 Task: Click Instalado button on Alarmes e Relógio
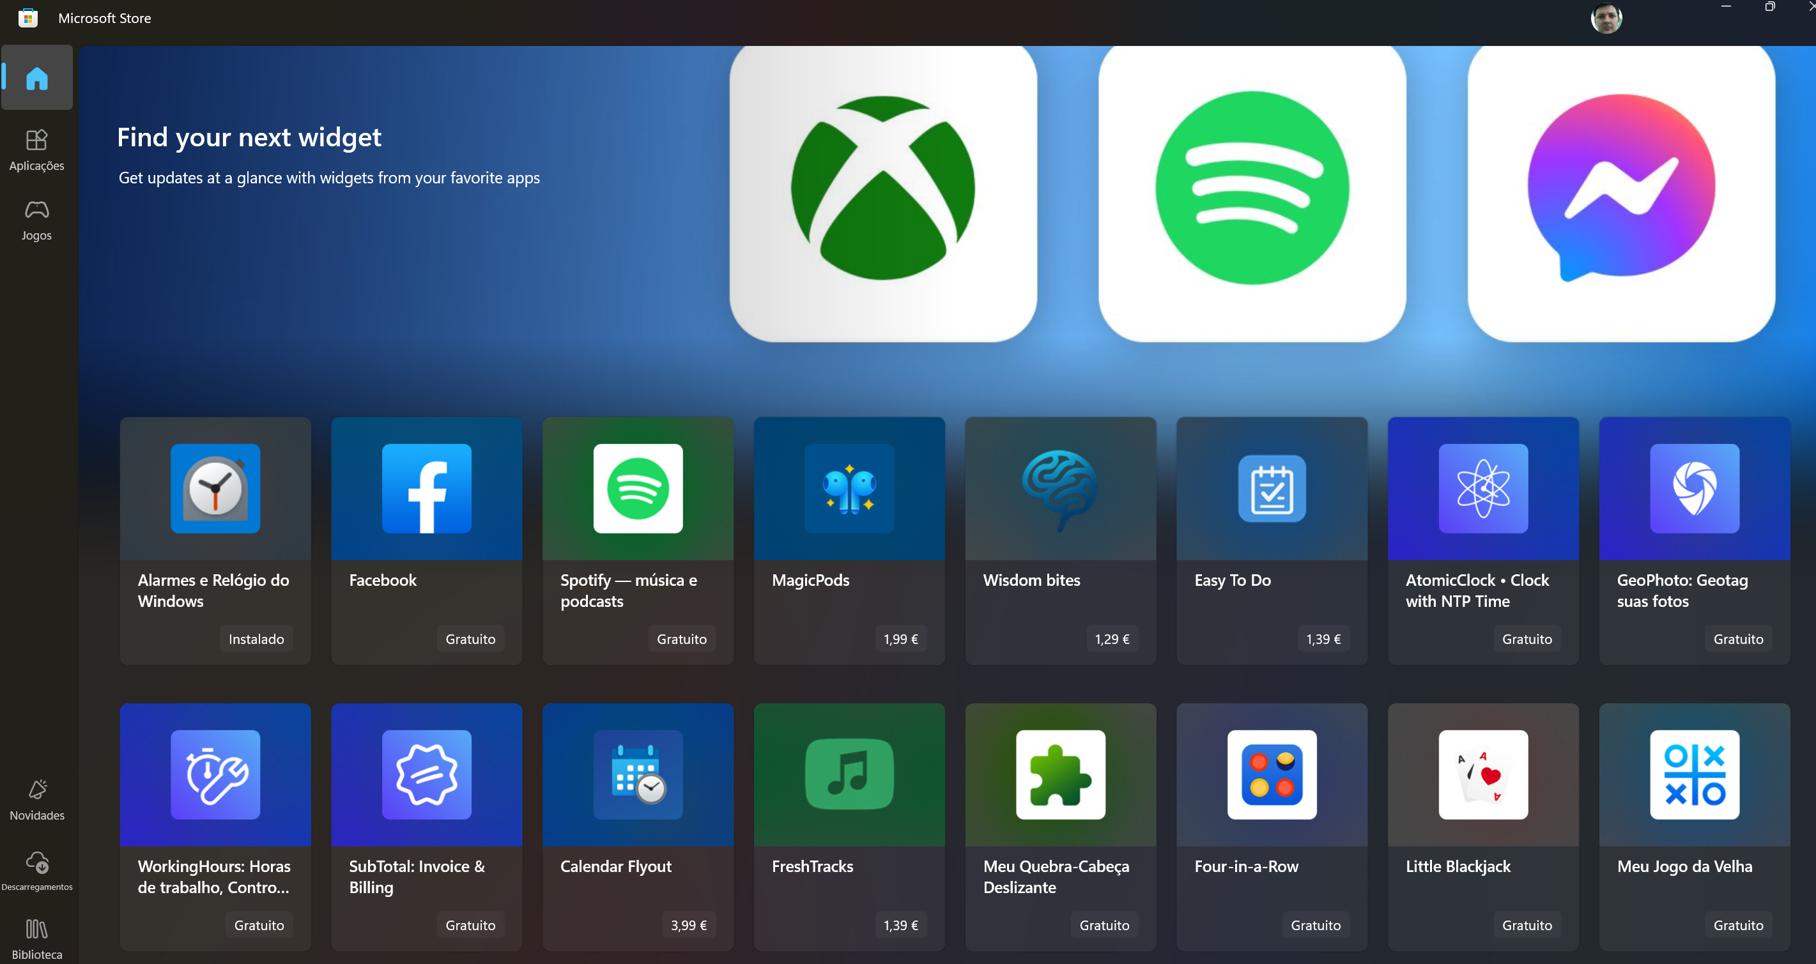(256, 638)
